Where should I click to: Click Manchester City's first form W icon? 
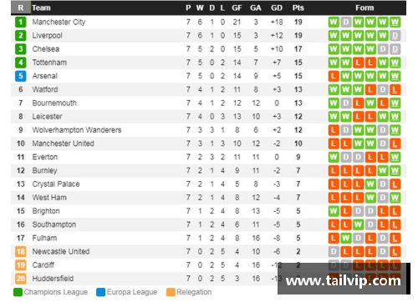(334, 22)
